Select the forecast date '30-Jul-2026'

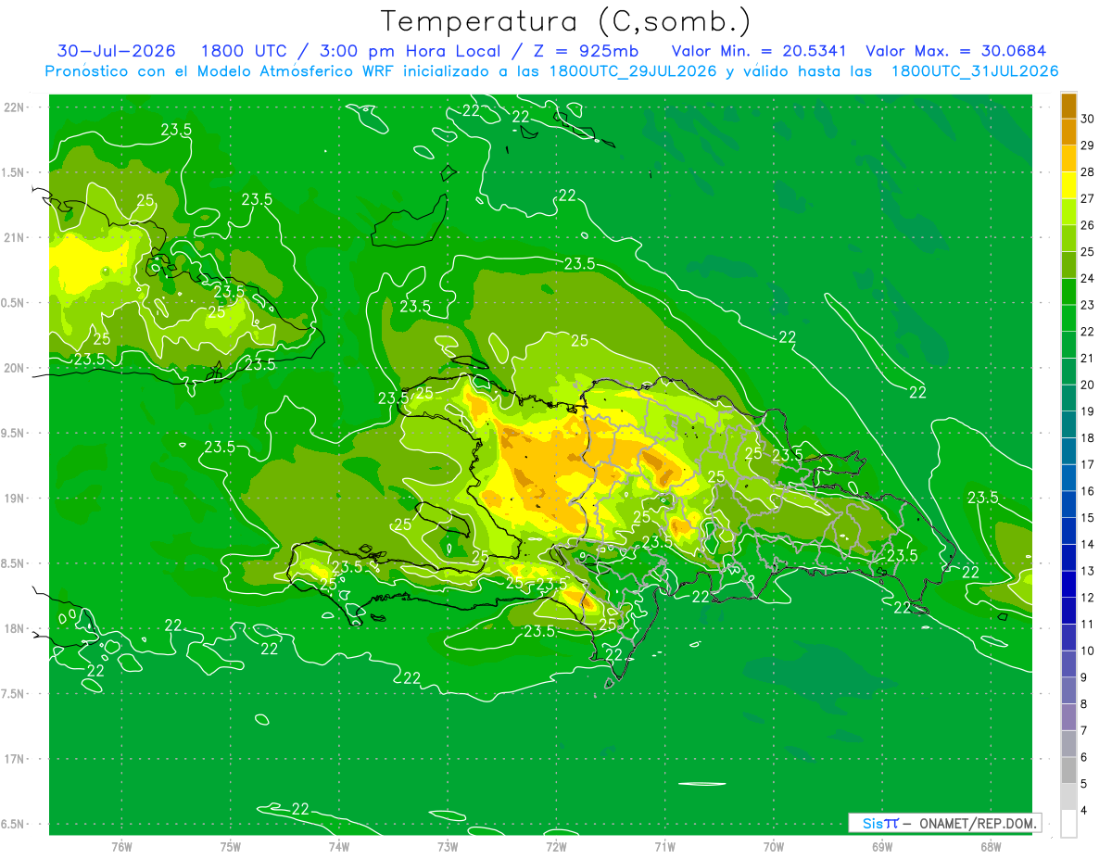pyautogui.click(x=117, y=51)
